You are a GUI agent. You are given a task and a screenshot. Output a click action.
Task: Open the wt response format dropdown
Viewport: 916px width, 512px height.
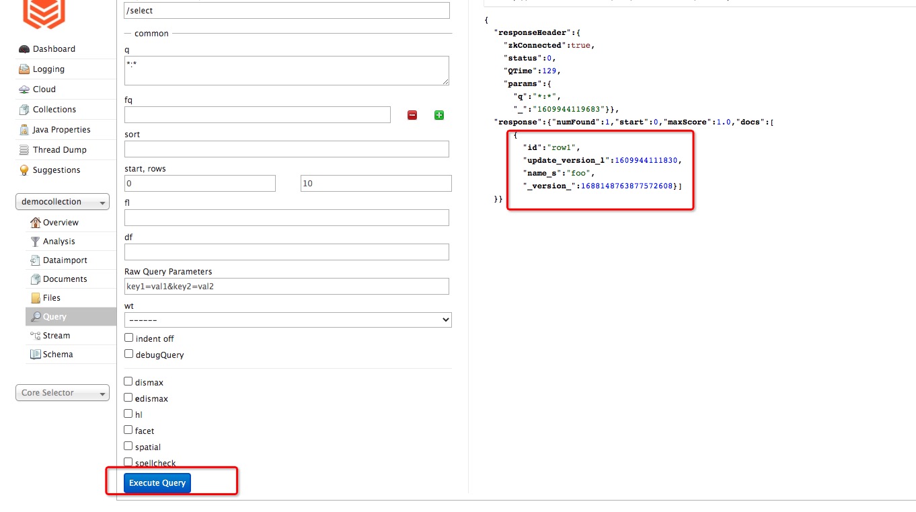click(x=287, y=320)
